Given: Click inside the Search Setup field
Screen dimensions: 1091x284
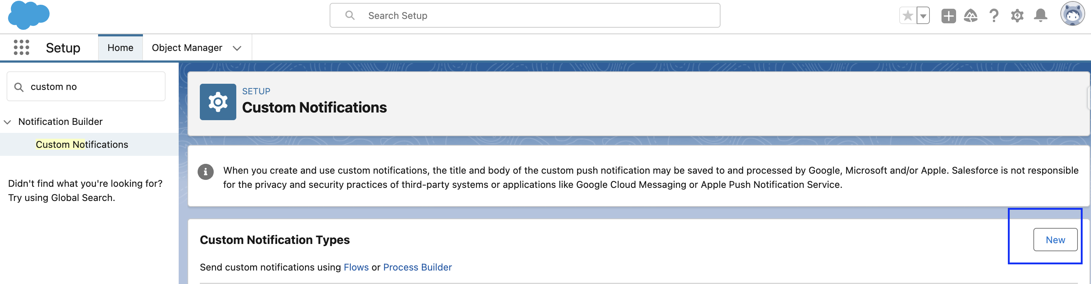Looking at the screenshot, I should click(x=525, y=15).
